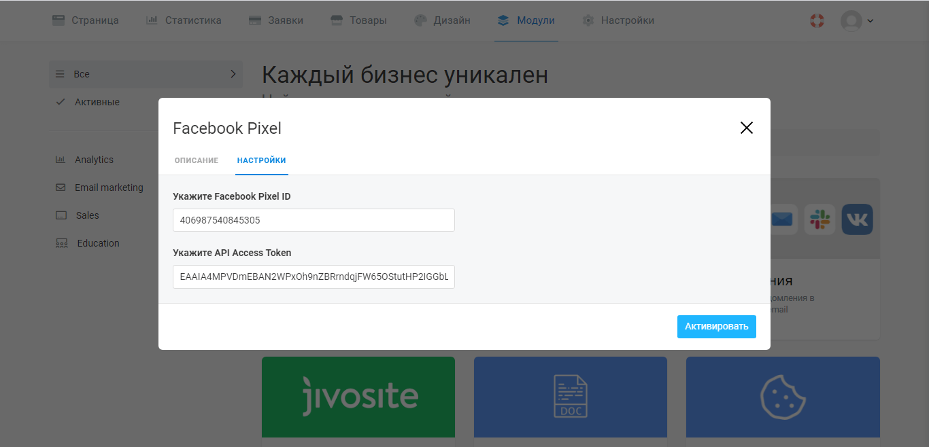Click the Активировать button

[717, 327]
